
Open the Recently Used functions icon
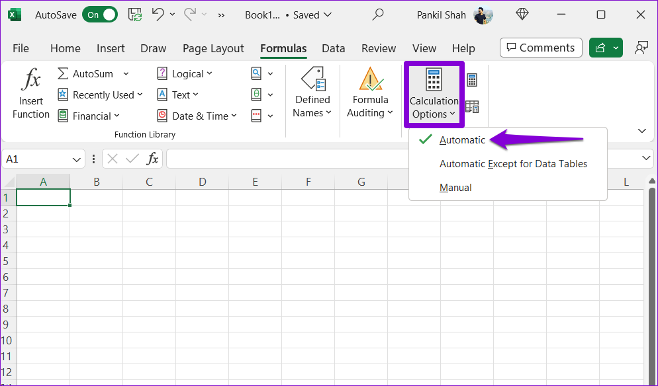pos(64,95)
